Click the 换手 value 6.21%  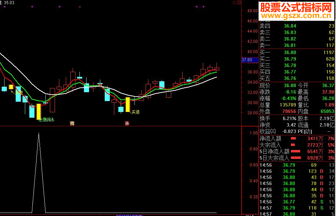(x=290, y=118)
